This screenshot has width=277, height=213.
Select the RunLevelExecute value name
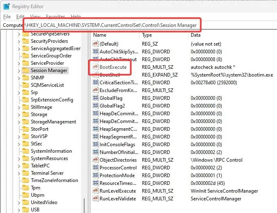(118, 191)
